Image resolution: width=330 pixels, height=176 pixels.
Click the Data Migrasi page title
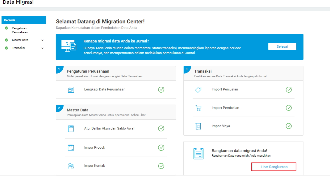(x=18, y=2)
